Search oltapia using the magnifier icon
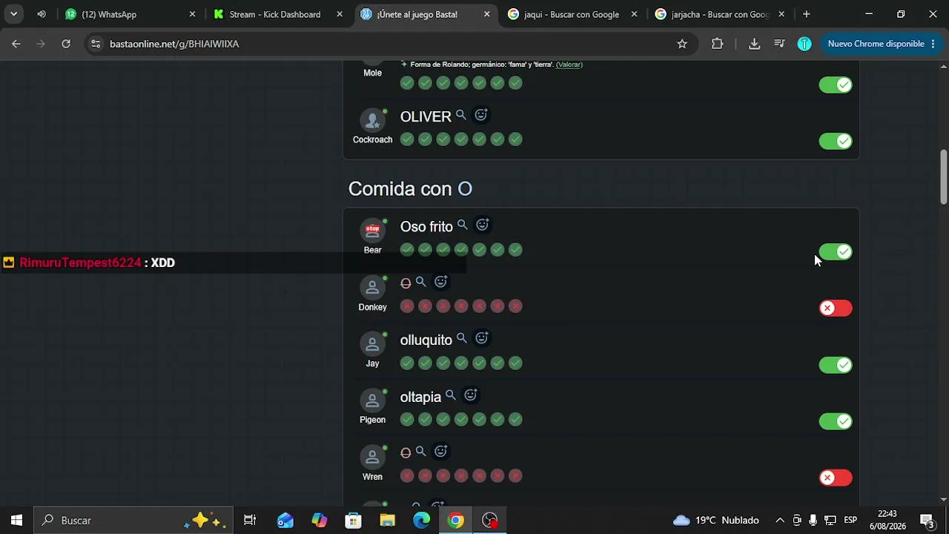The width and height of the screenshot is (949, 534). 451,395
